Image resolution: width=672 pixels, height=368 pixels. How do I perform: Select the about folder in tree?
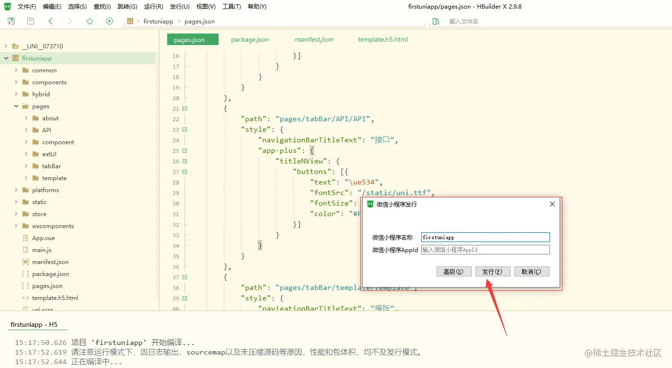pyautogui.click(x=50, y=118)
